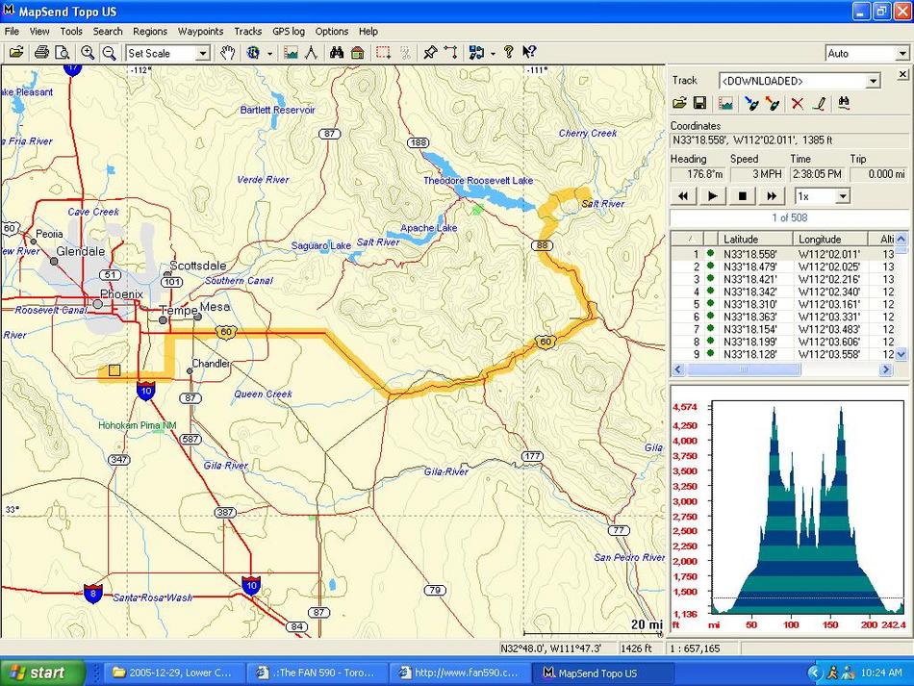This screenshot has height=686, width=914.
Task: Click the horizontal scrollbar thumb of track table
Action: click(744, 369)
